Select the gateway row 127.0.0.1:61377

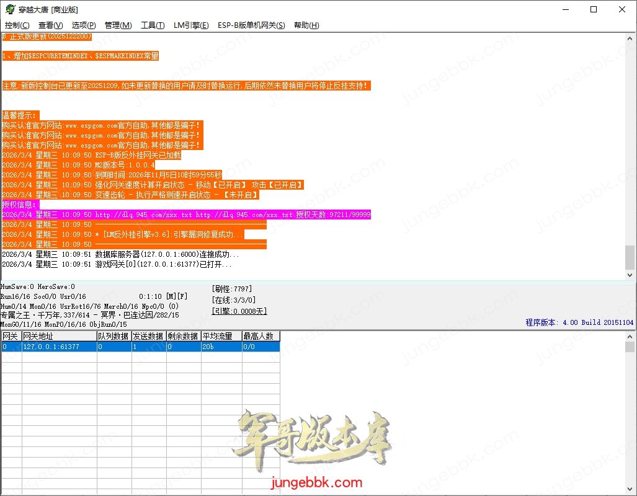58,347
